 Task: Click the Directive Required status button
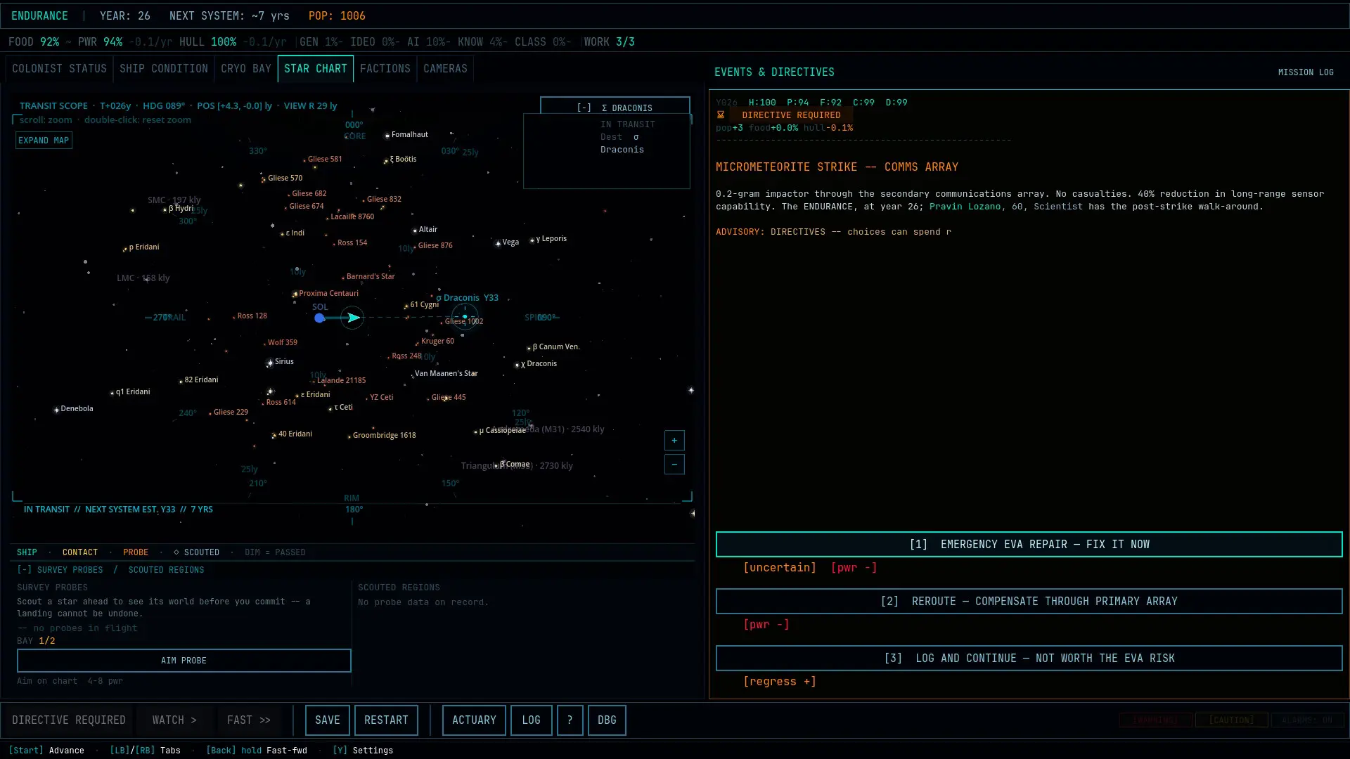(x=69, y=720)
